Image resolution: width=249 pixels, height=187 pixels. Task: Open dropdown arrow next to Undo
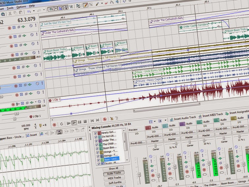pos(34,11)
